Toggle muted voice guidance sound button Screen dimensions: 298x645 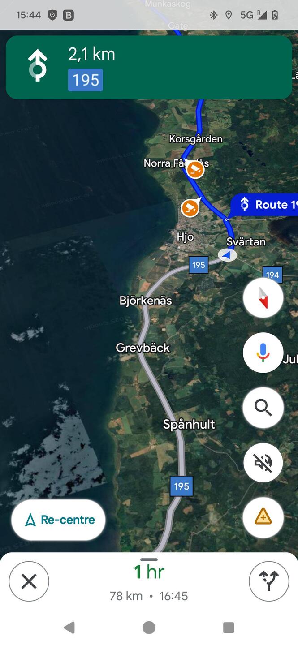(x=263, y=463)
